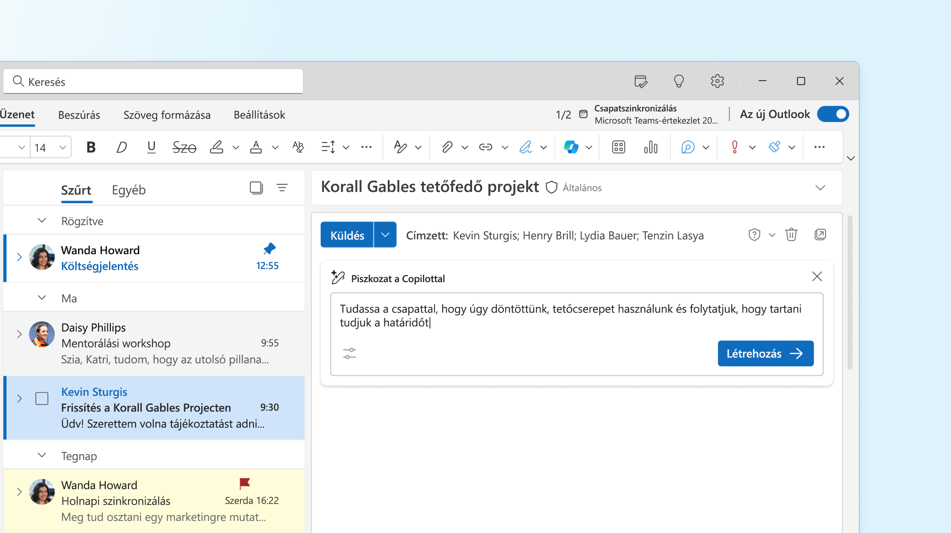This screenshot has height=533, width=951.
Task: Collapse the Tegnap group
Action: pyautogui.click(x=42, y=455)
